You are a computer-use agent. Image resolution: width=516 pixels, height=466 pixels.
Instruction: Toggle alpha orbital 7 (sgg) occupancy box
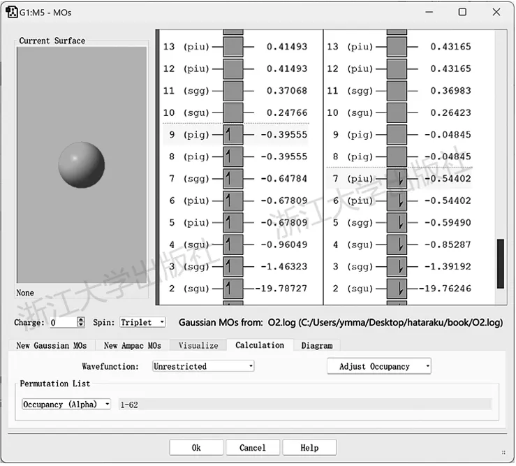coord(233,179)
